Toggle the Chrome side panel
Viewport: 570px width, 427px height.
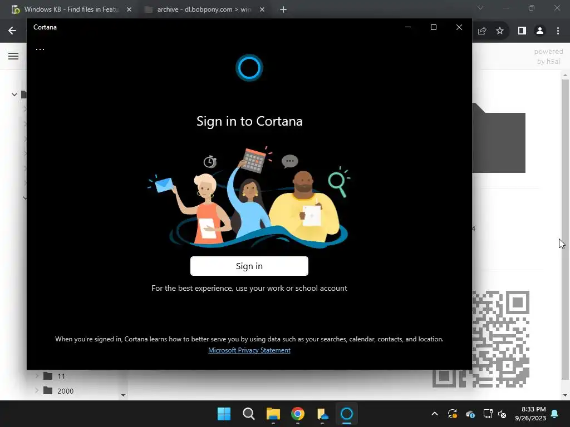[x=522, y=31]
